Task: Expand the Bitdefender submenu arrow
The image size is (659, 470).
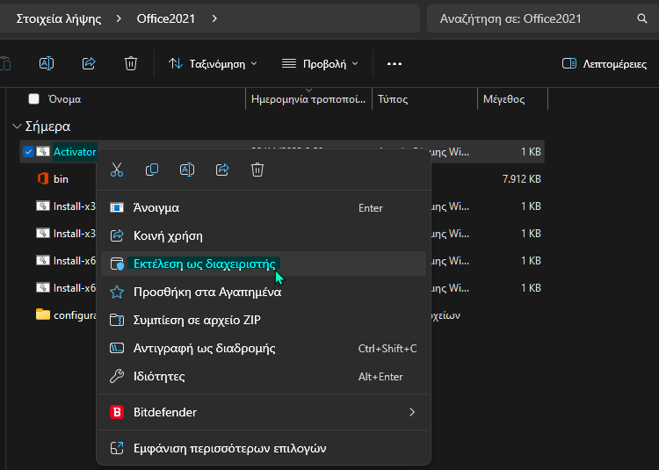Action: [x=412, y=412]
